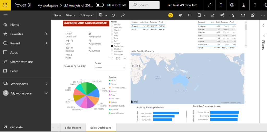
Task: Click the Edit report button
Action: [87, 15]
